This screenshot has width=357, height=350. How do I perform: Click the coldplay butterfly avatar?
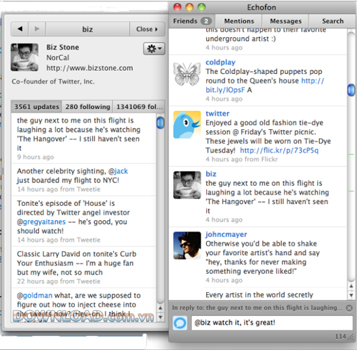tap(187, 75)
